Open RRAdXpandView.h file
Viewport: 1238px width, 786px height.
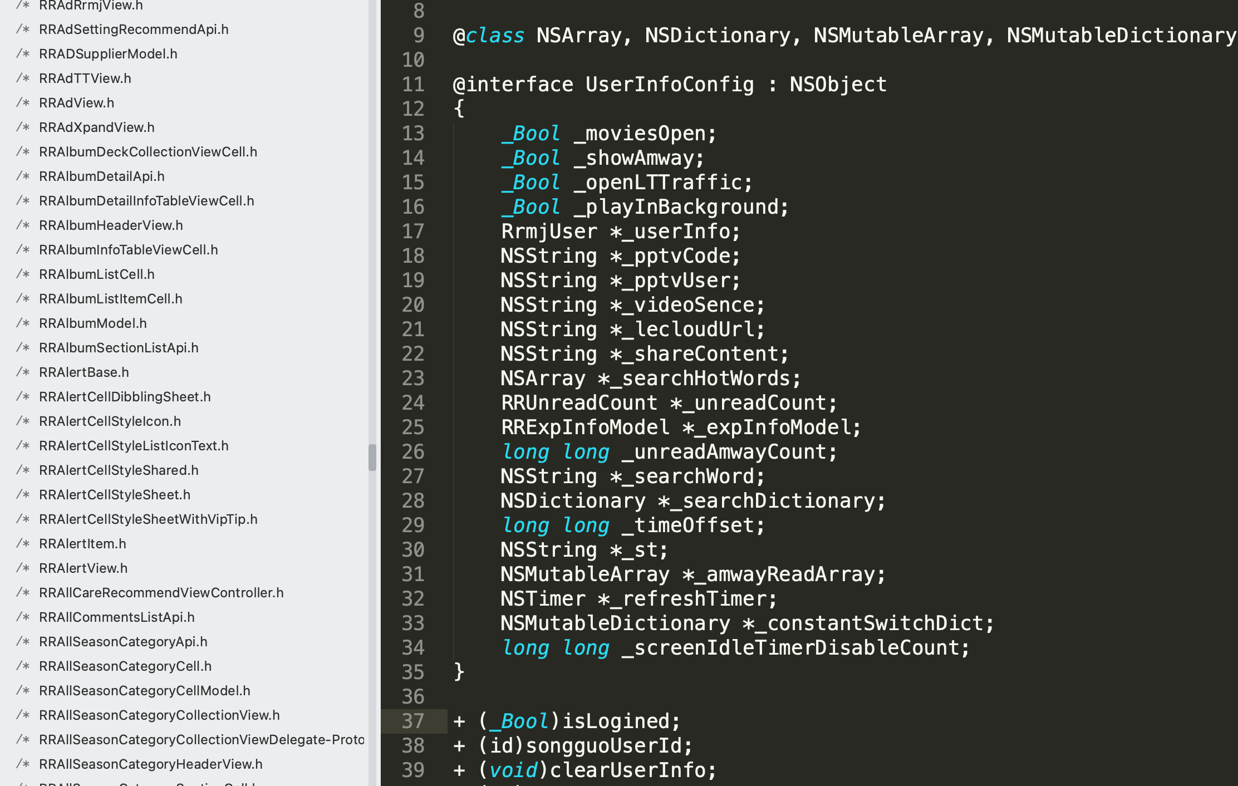97,127
